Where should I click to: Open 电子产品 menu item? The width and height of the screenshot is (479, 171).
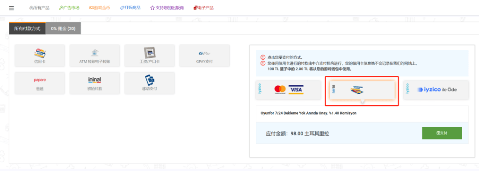click(x=203, y=8)
